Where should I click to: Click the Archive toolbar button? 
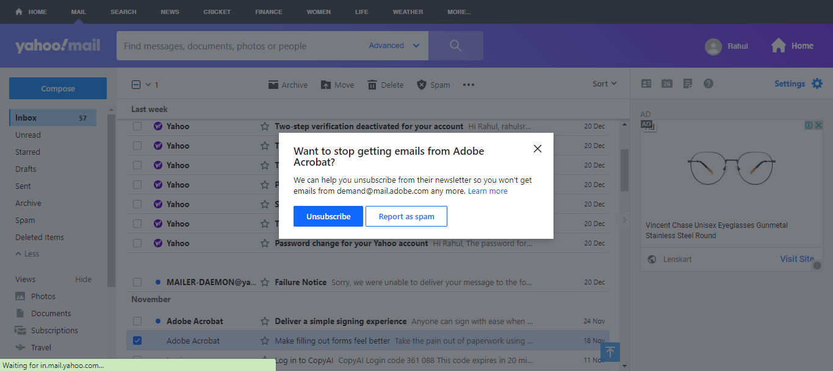[x=288, y=85]
